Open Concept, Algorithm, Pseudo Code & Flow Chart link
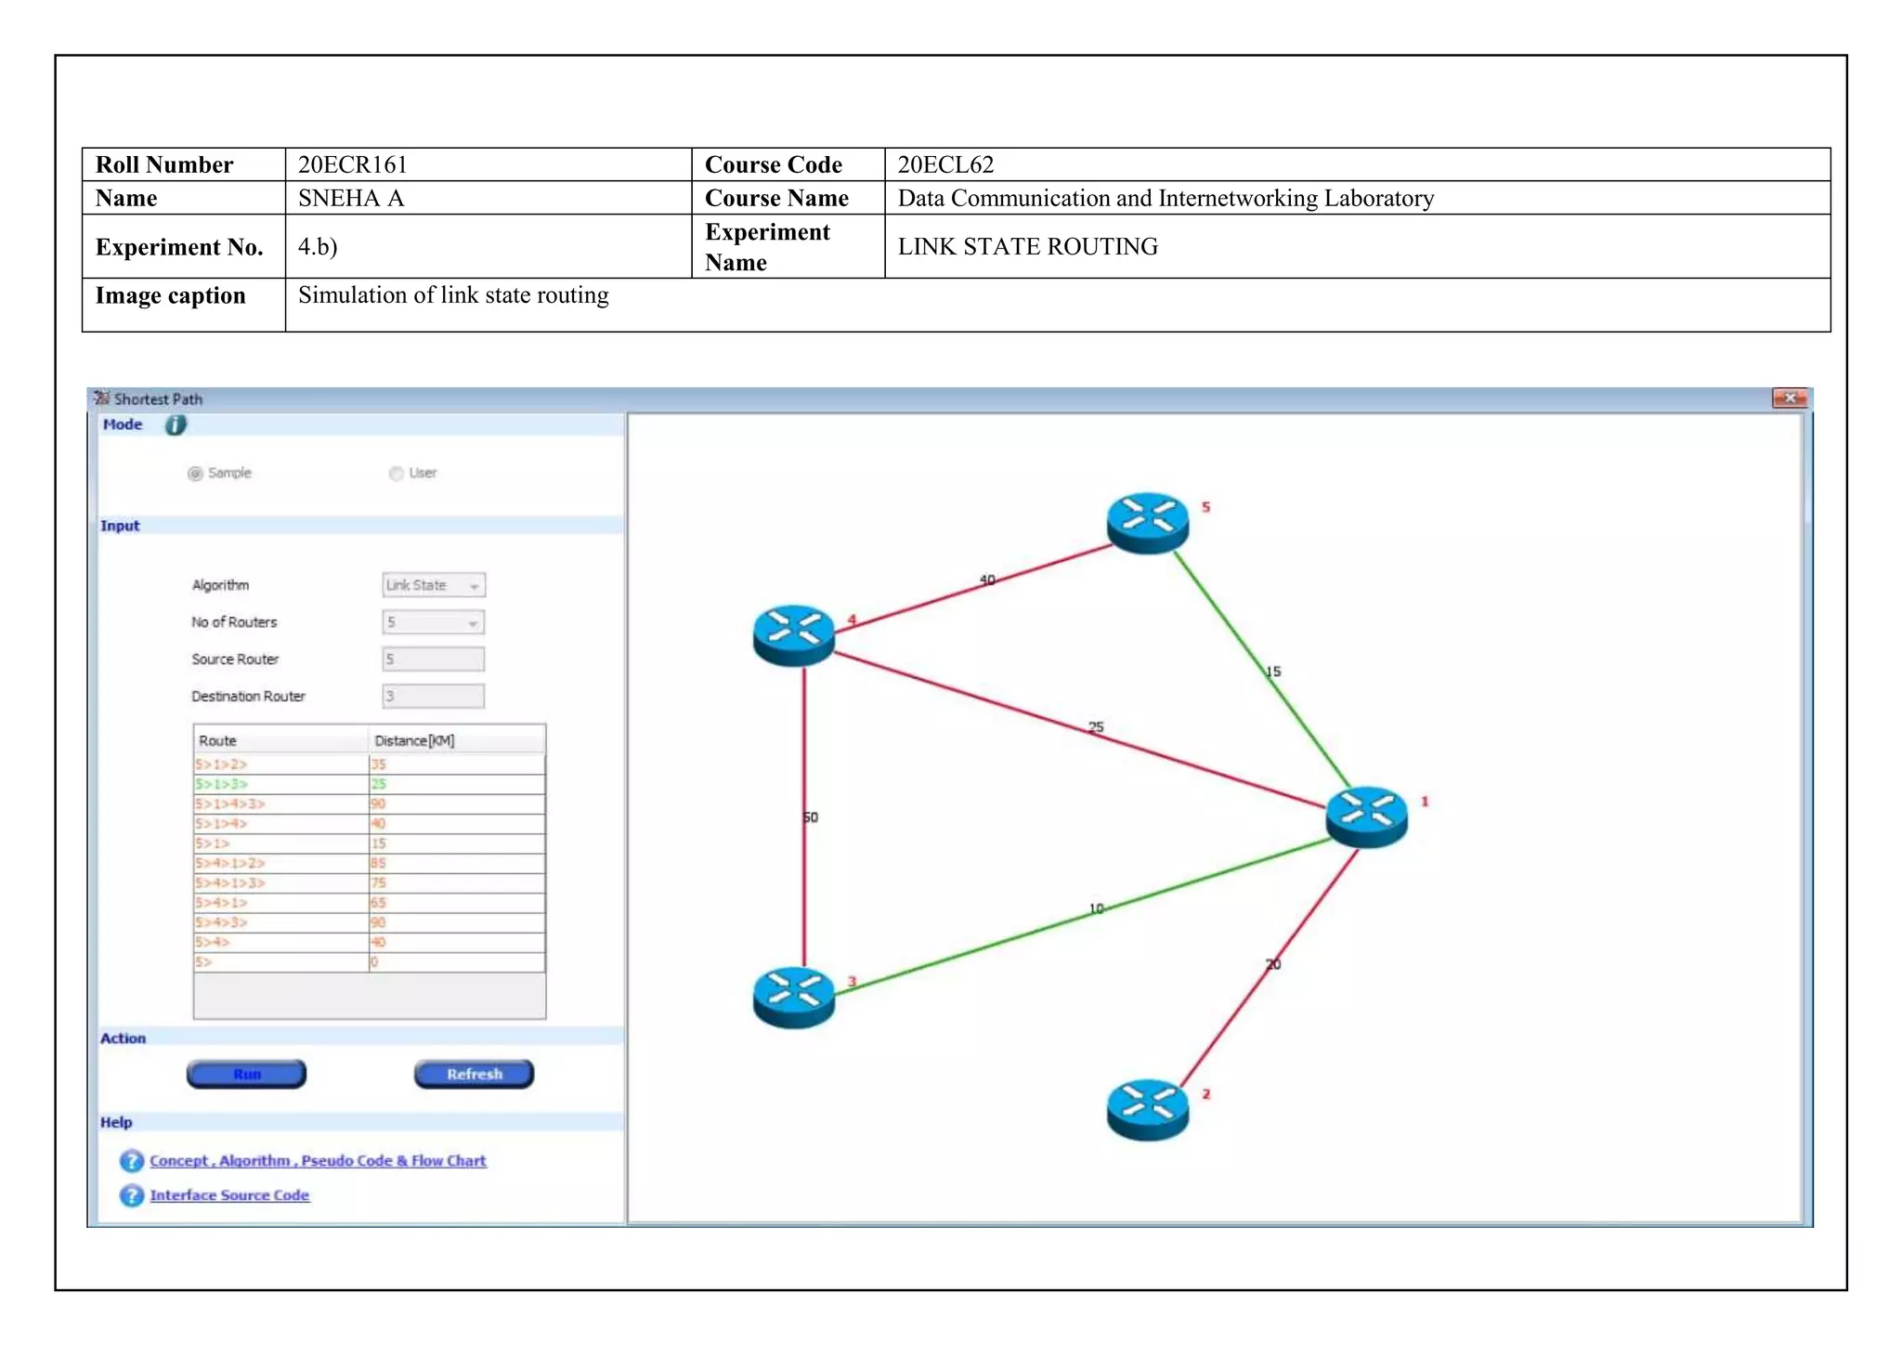 318,1161
